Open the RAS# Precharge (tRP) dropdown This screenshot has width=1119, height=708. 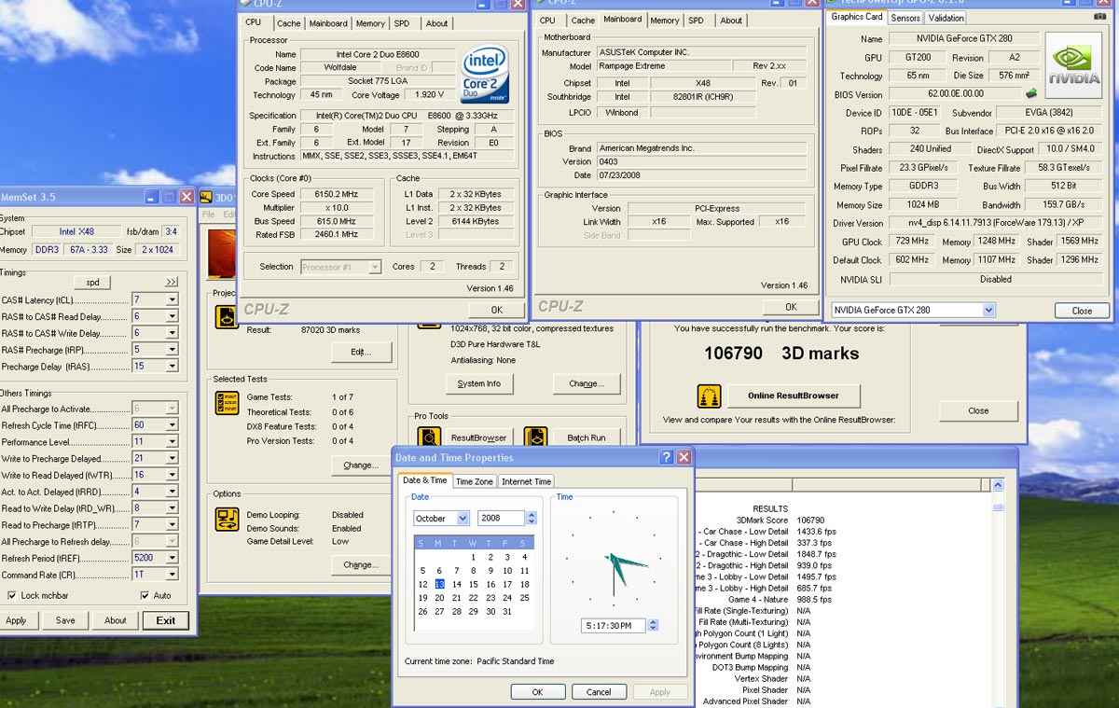(x=172, y=350)
